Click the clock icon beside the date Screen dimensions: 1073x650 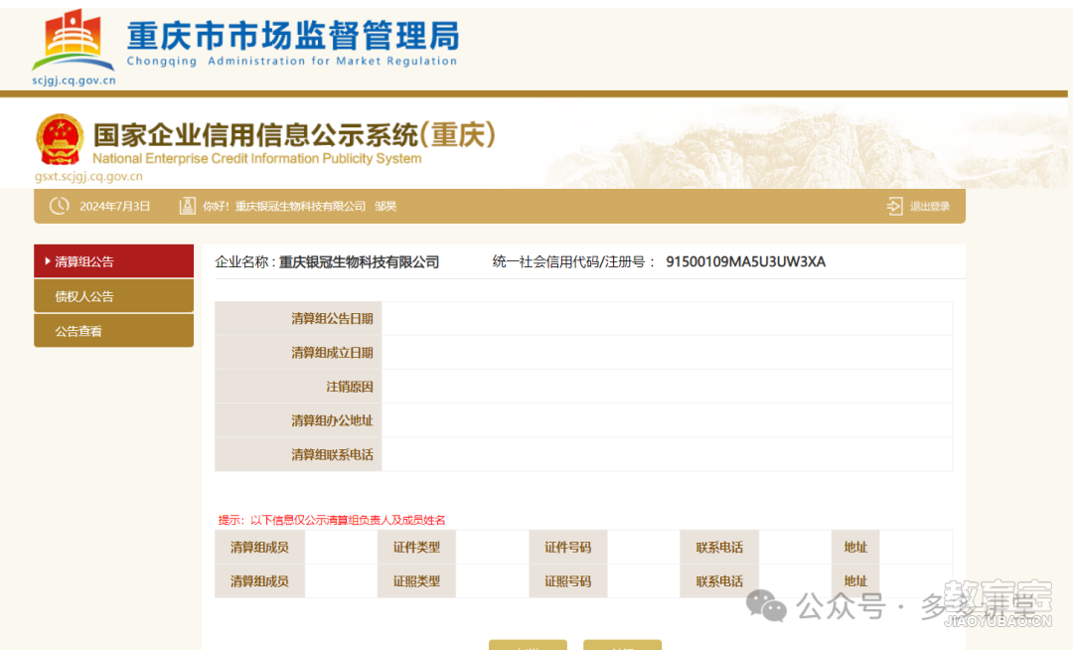pos(60,206)
